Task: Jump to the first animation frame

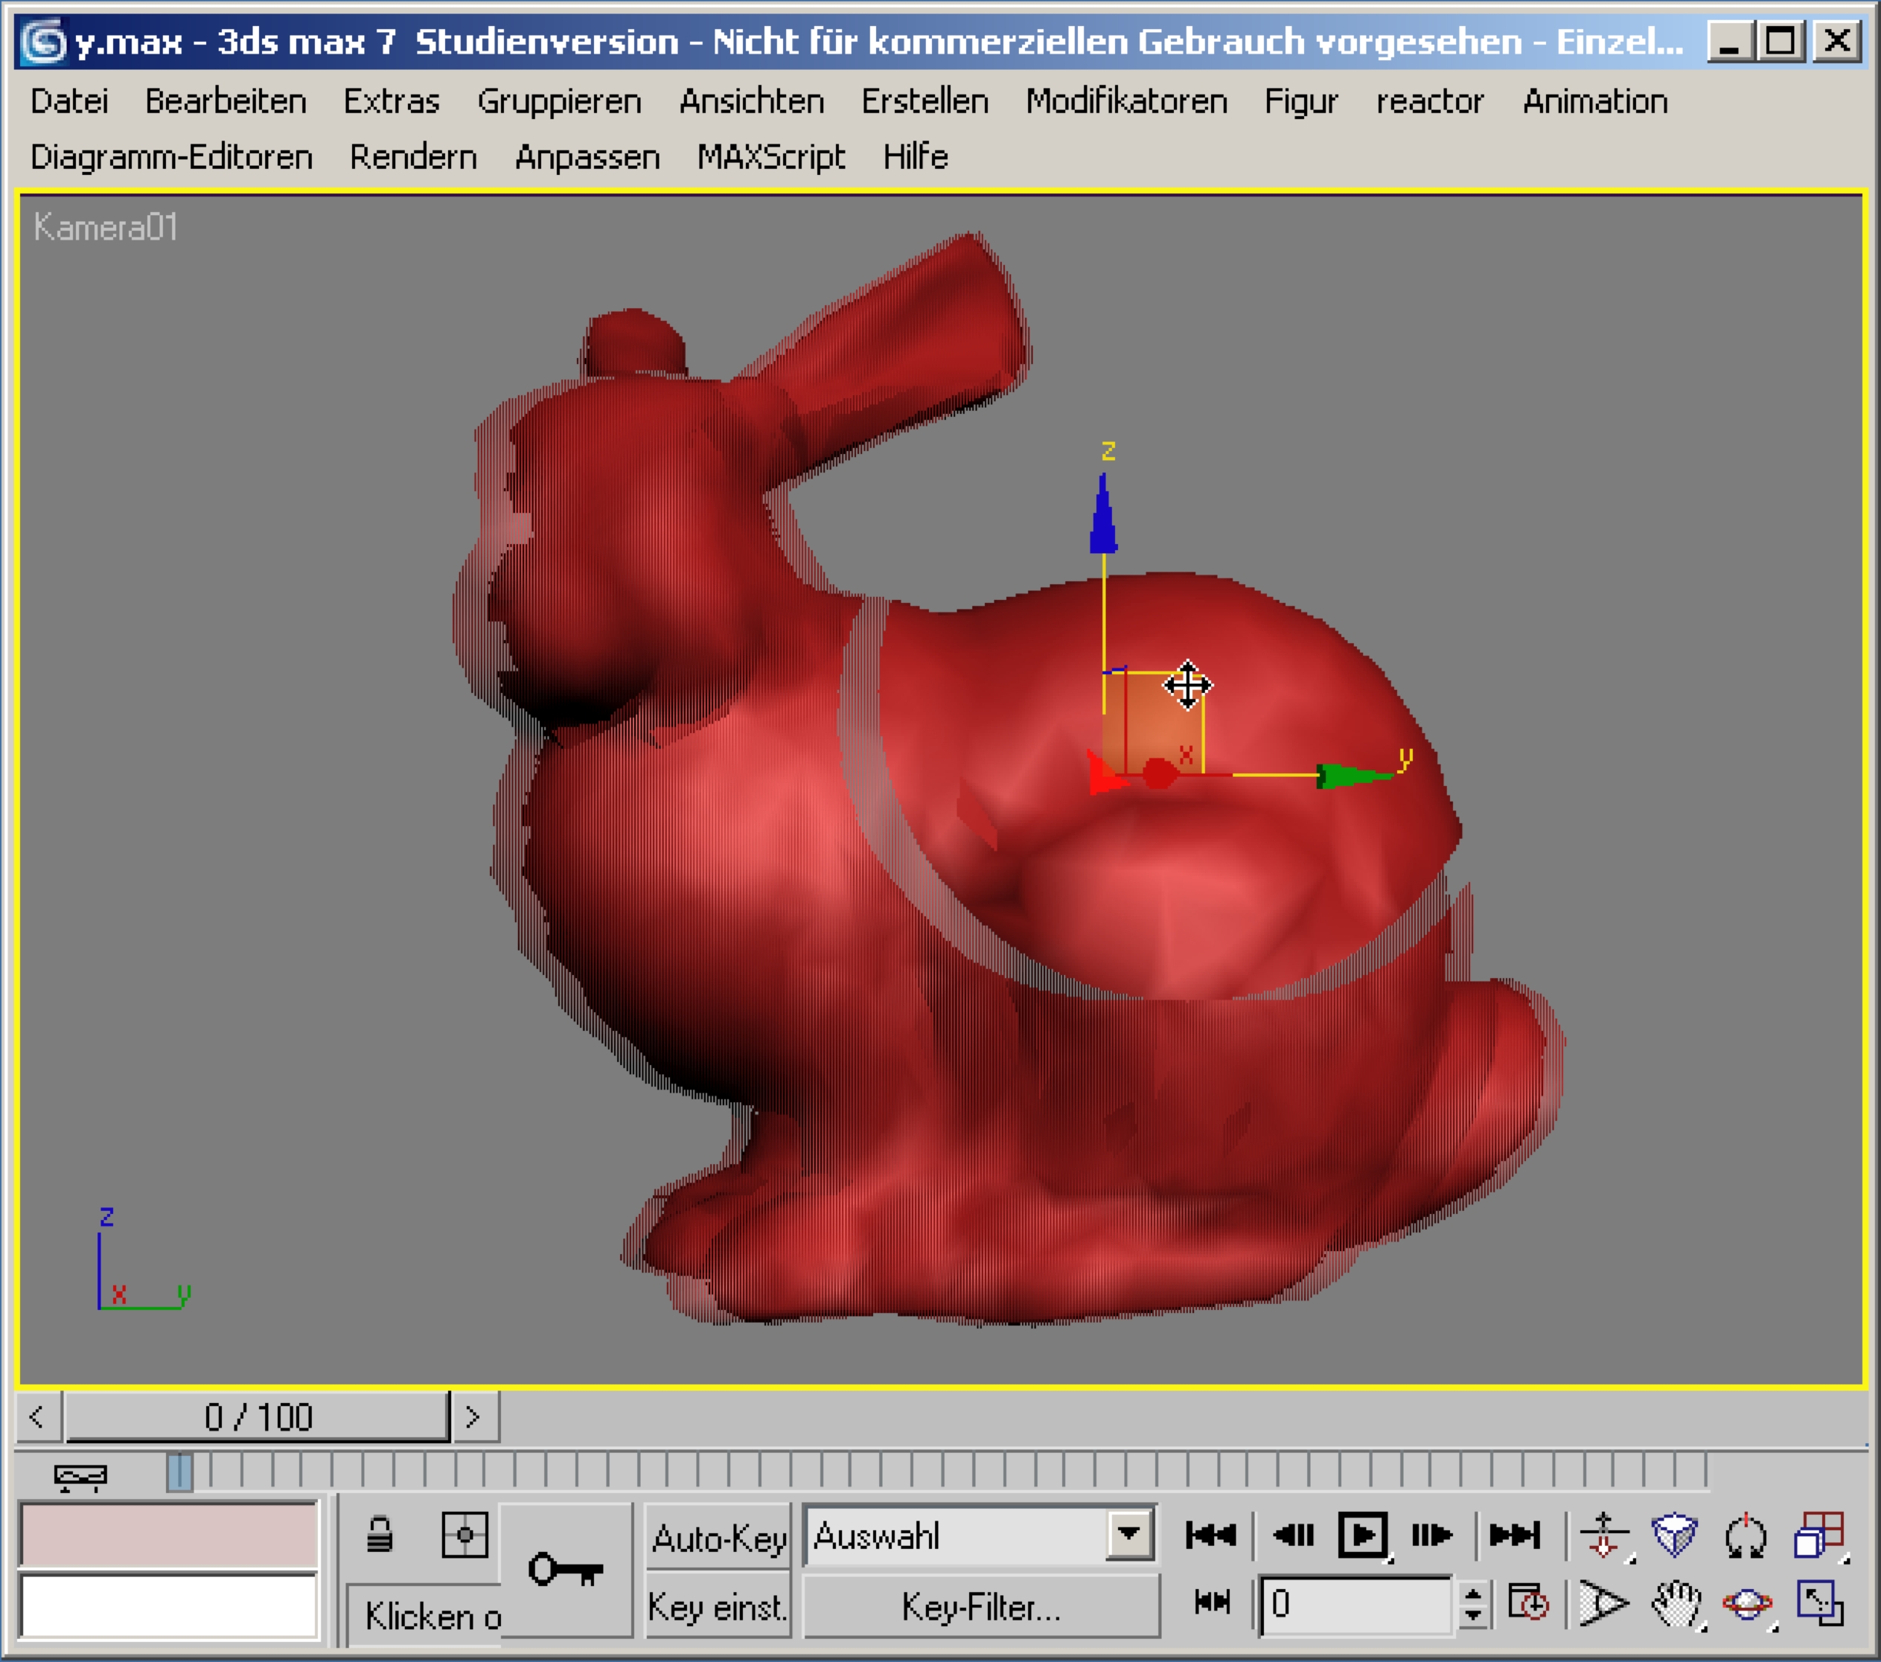Action: (x=1210, y=1535)
